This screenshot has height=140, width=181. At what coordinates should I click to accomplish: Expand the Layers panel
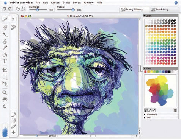(145, 118)
